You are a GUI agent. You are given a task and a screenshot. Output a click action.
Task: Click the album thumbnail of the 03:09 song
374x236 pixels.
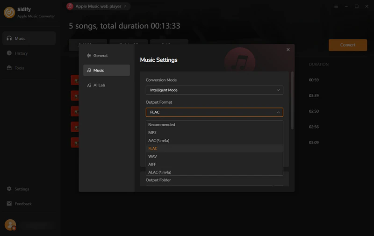pos(75,143)
